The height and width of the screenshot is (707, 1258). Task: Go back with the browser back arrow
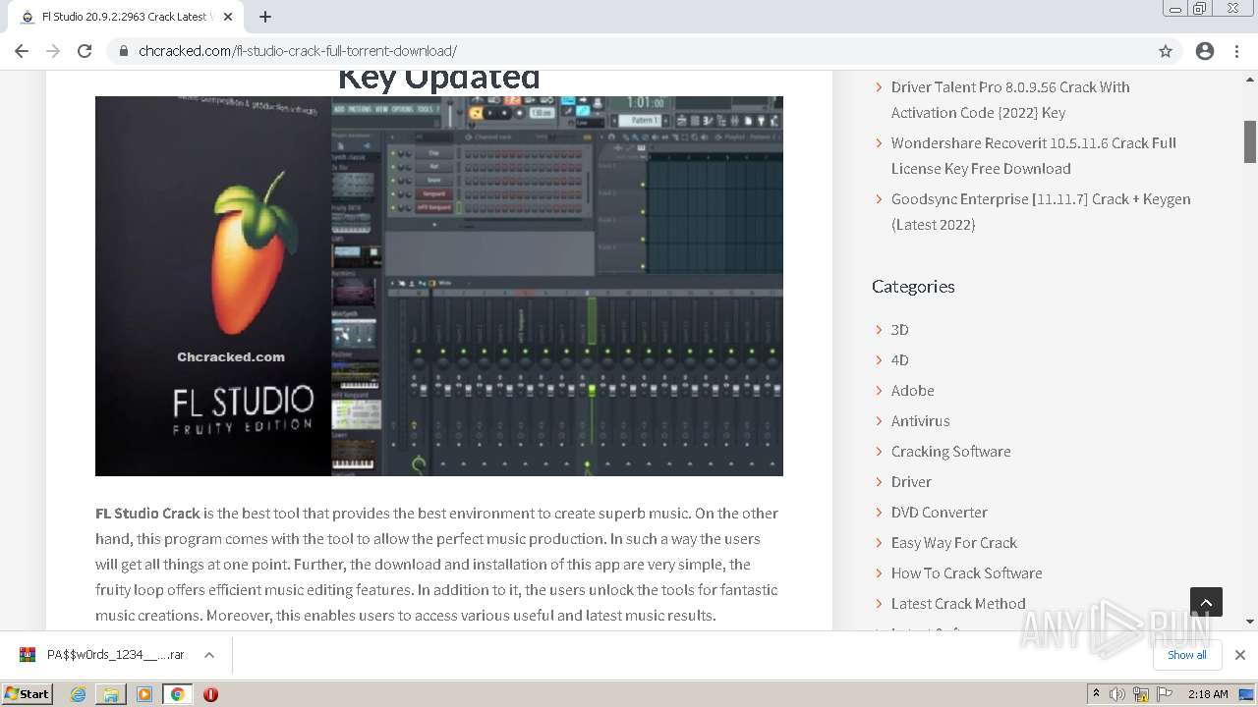22,51
